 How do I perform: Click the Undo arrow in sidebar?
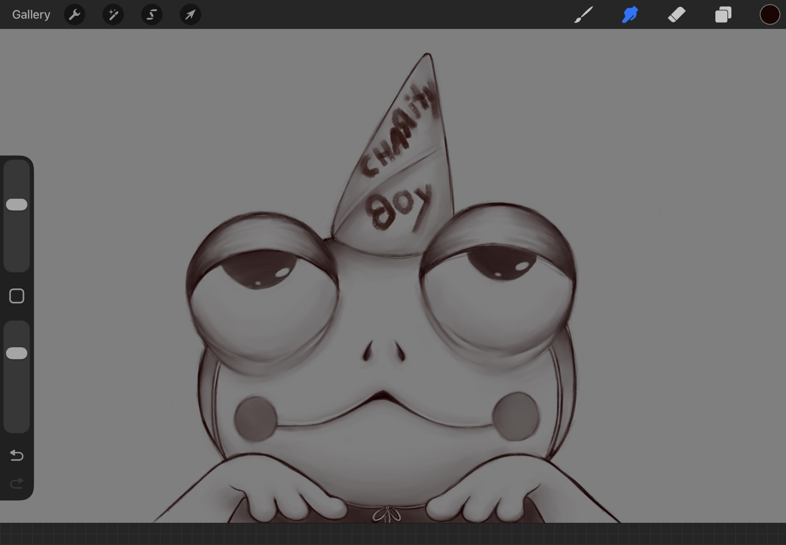click(17, 455)
